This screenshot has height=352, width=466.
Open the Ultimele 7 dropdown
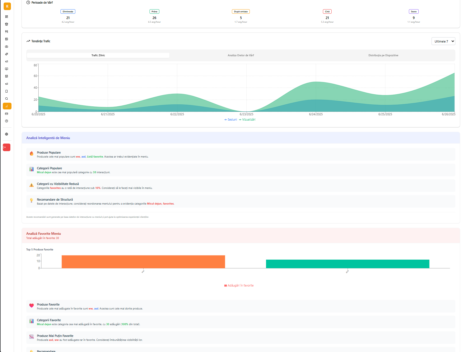[443, 41]
